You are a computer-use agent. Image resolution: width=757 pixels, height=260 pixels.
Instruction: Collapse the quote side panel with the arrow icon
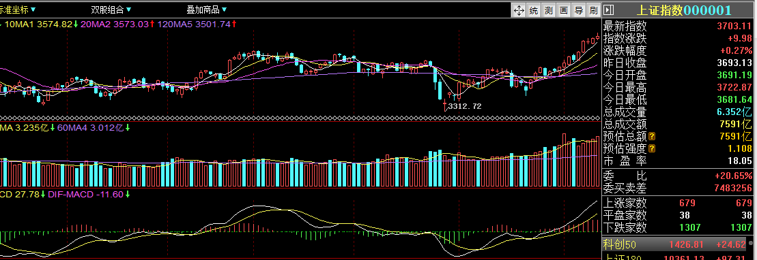(x=608, y=10)
